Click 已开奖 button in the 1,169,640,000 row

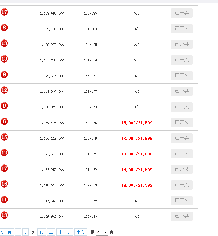tap(182, 216)
